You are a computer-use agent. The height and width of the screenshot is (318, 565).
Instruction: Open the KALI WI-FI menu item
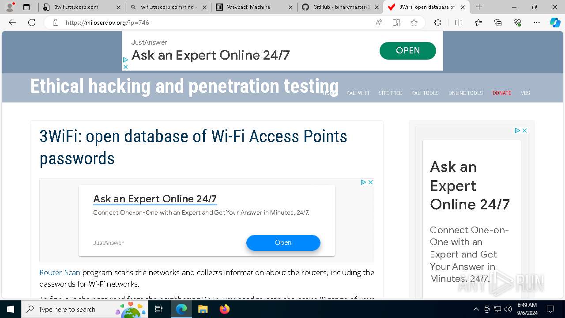[358, 93]
